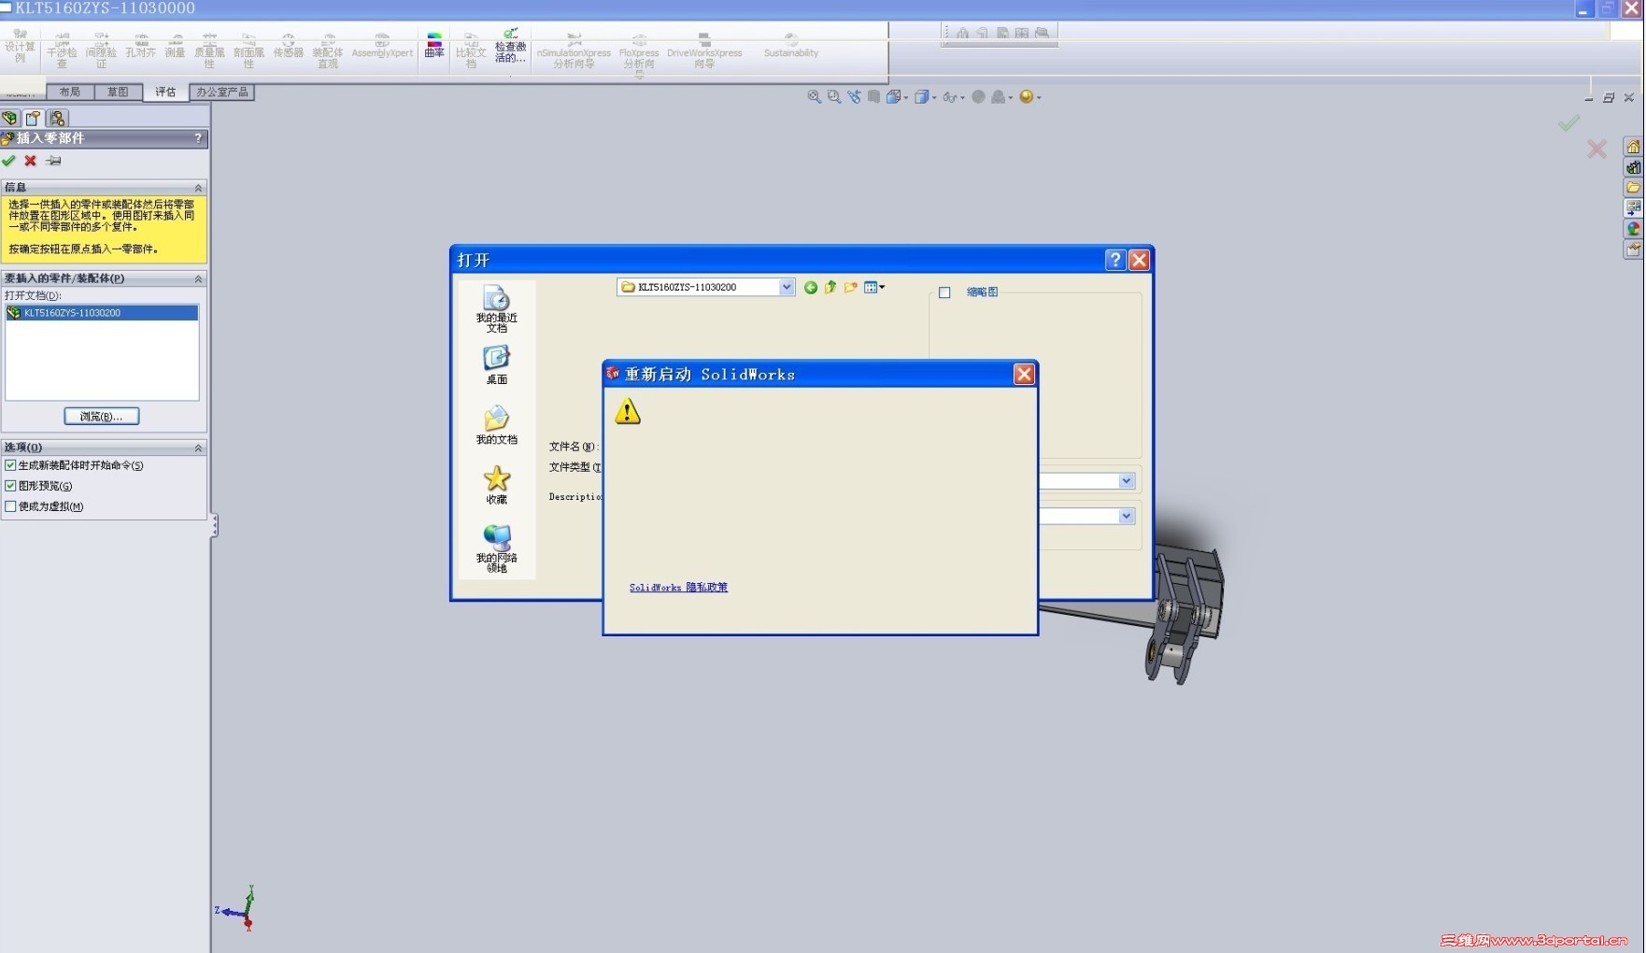Activate the Measure (测量) tool
Viewport: 1646px width, 953px height.
pos(175,47)
